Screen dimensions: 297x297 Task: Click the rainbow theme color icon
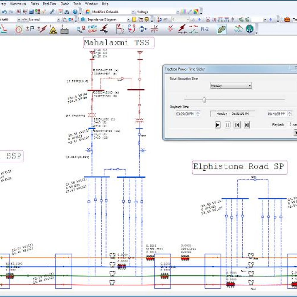(196, 12)
